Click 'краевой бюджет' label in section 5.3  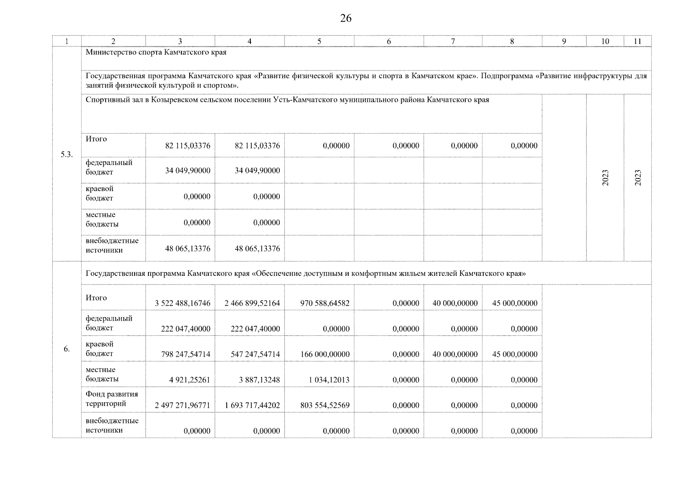pos(99,194)
